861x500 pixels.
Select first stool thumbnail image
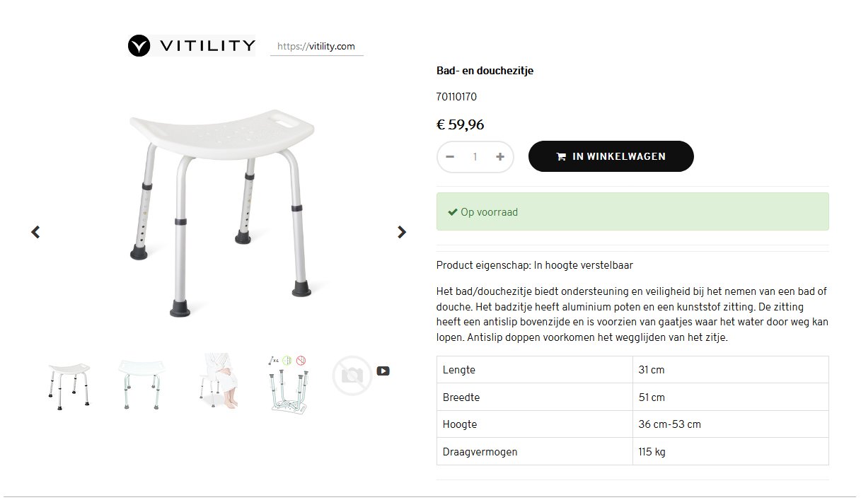(x=69, y=383)
